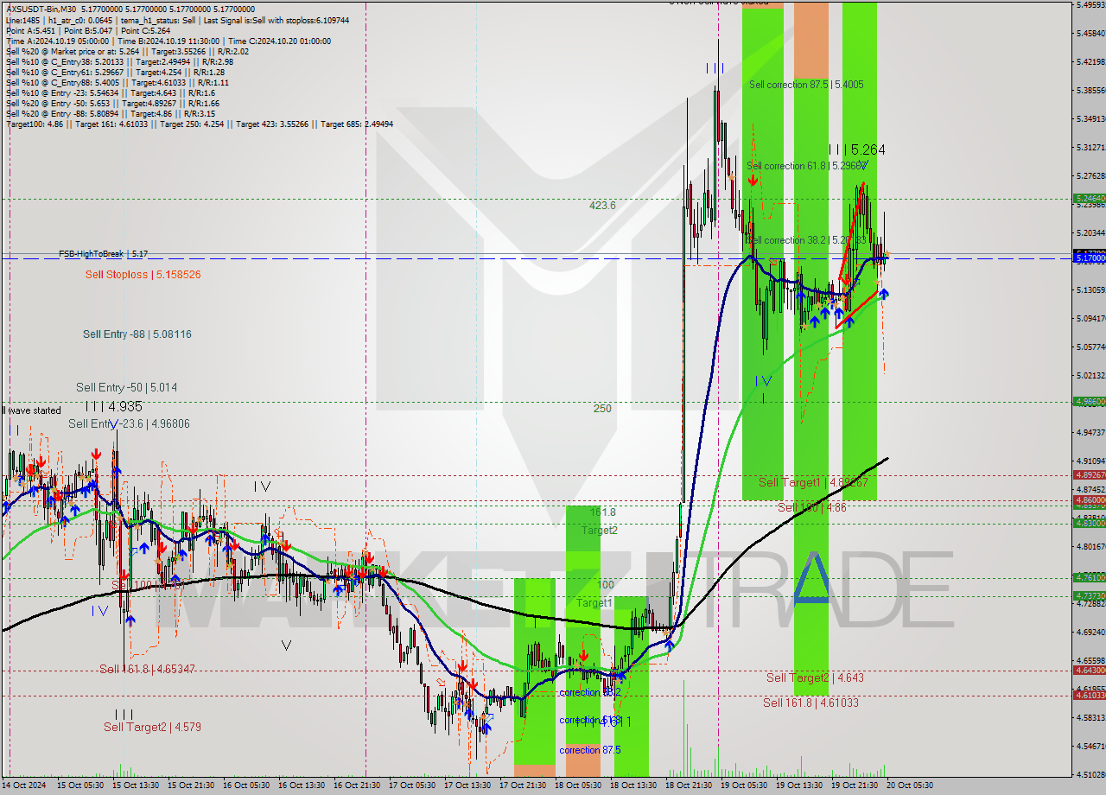Click the 20 Oct 05:30 time label

[x=909, y=785]
